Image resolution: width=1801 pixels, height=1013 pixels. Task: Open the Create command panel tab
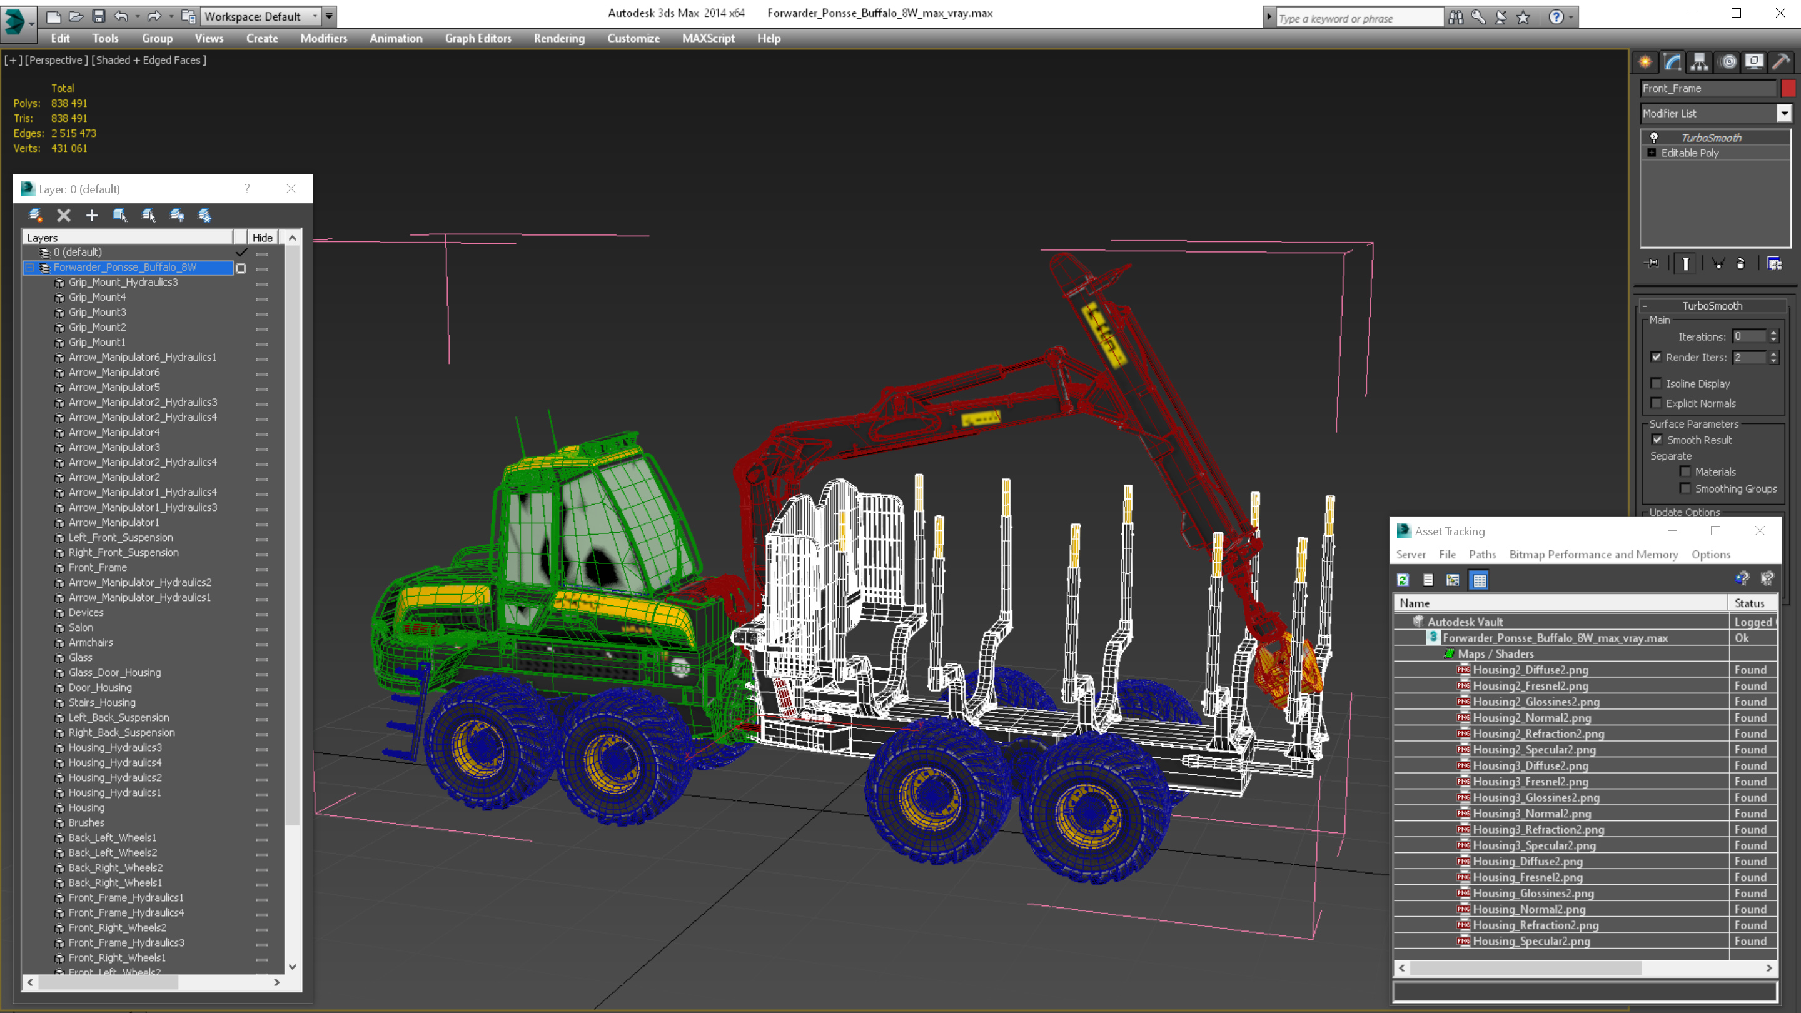pyautogui.click(x=1645, y=61)
